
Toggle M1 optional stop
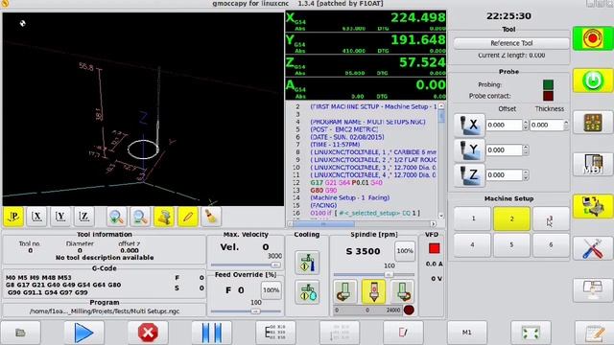point(467,333)
